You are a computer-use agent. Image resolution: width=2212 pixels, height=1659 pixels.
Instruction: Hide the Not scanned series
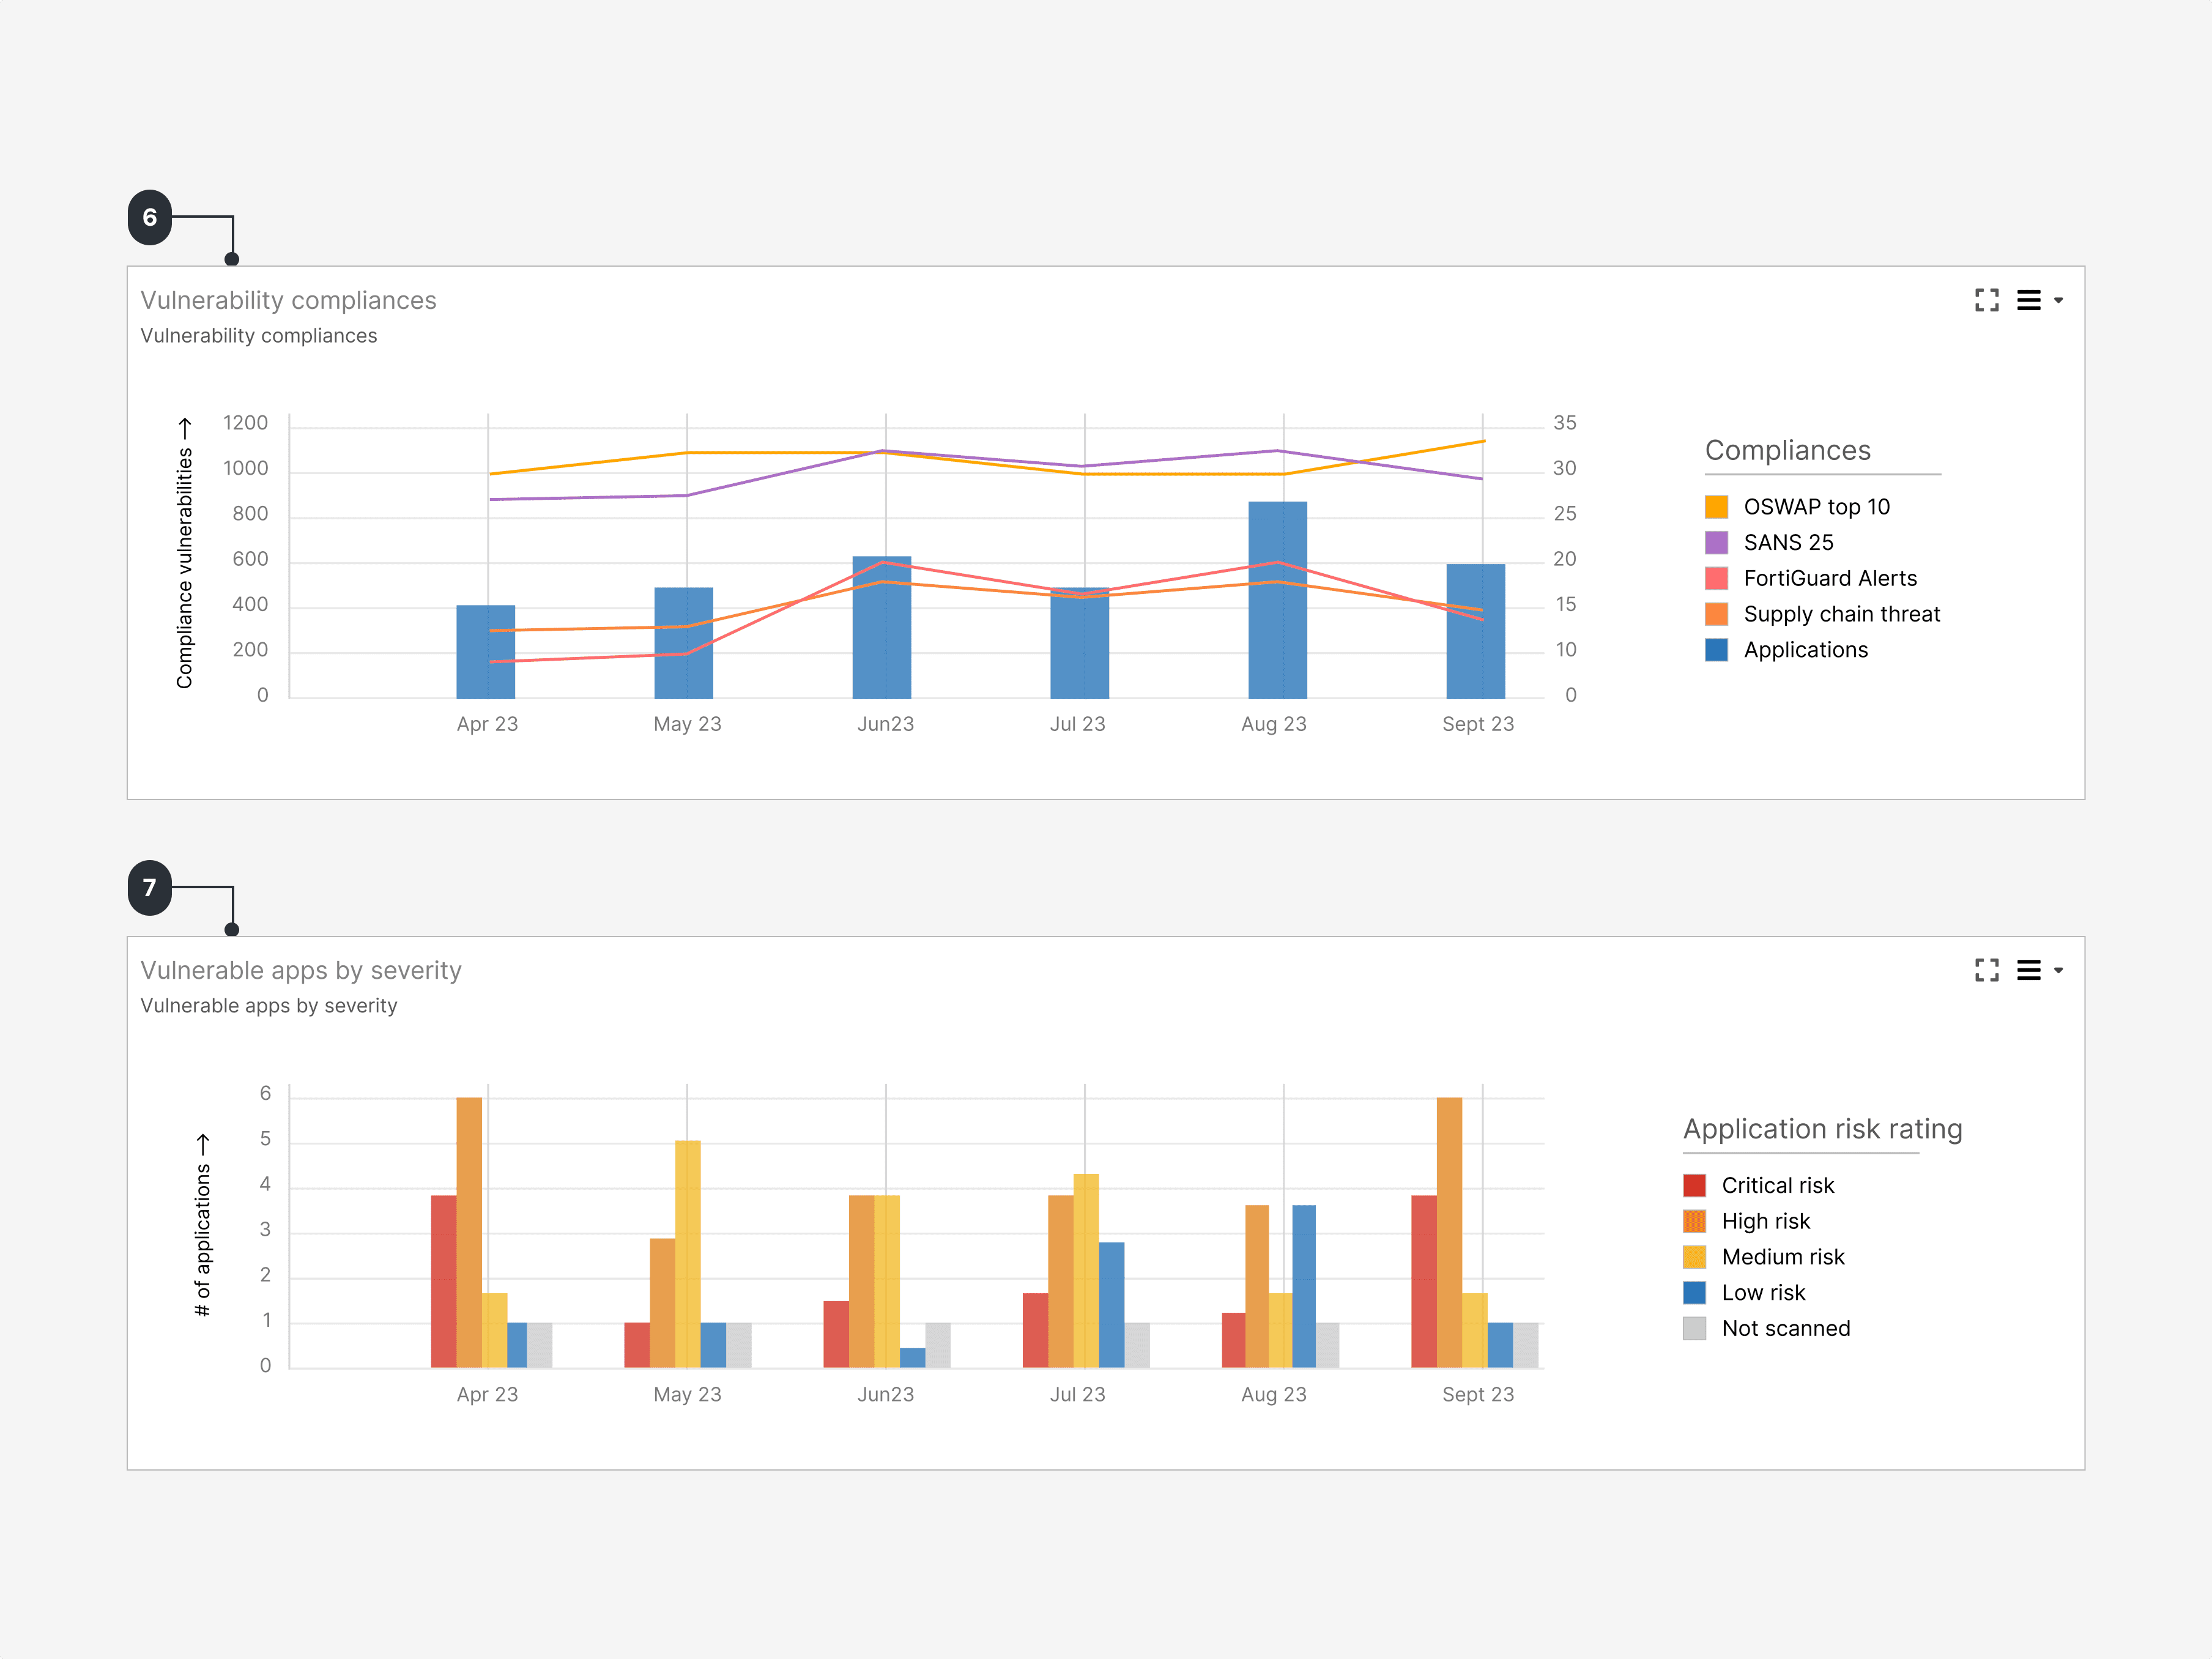coord(1785,1329)
